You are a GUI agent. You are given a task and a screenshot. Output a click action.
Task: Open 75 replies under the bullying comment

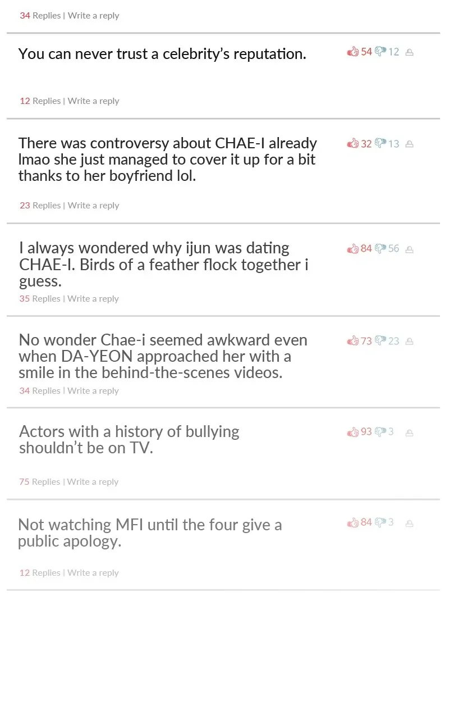pos(39,482)
